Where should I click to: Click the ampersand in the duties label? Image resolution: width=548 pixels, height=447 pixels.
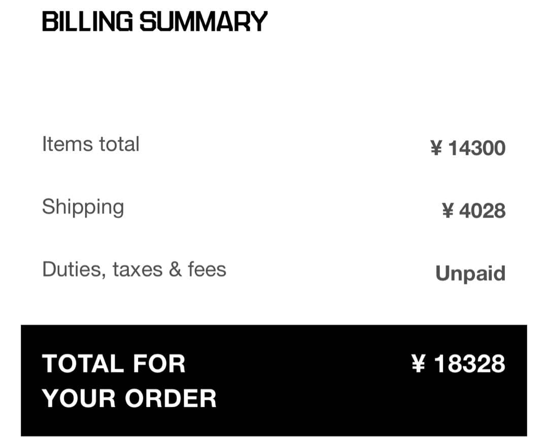[175, 270]
